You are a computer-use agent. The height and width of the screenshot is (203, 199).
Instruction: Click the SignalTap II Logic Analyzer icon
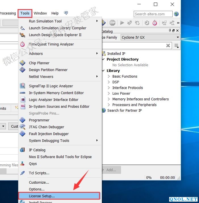click(x=23, y=86)
